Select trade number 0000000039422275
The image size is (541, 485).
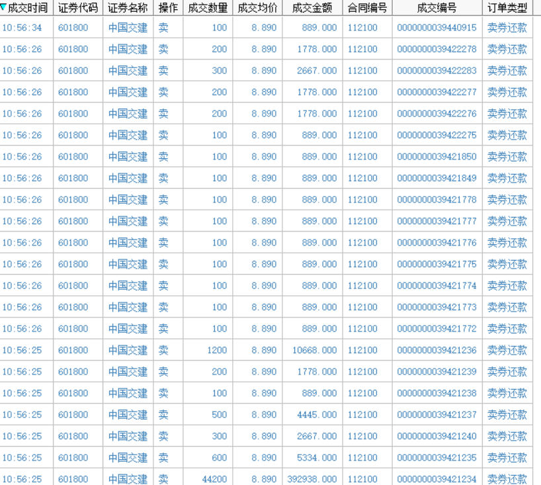437,135
